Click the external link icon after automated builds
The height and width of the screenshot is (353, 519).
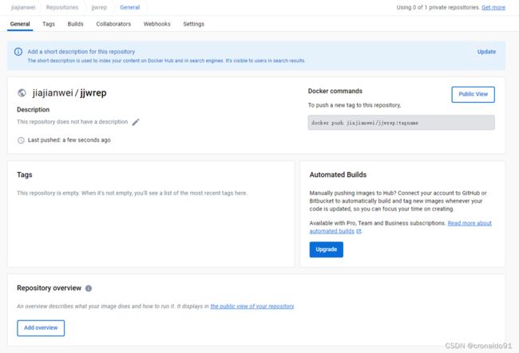click(359, 231)
